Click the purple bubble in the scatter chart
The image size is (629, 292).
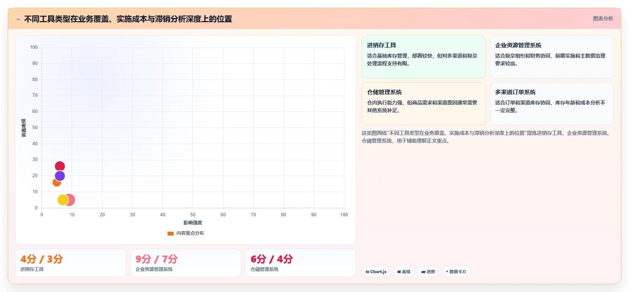(60, 176)
